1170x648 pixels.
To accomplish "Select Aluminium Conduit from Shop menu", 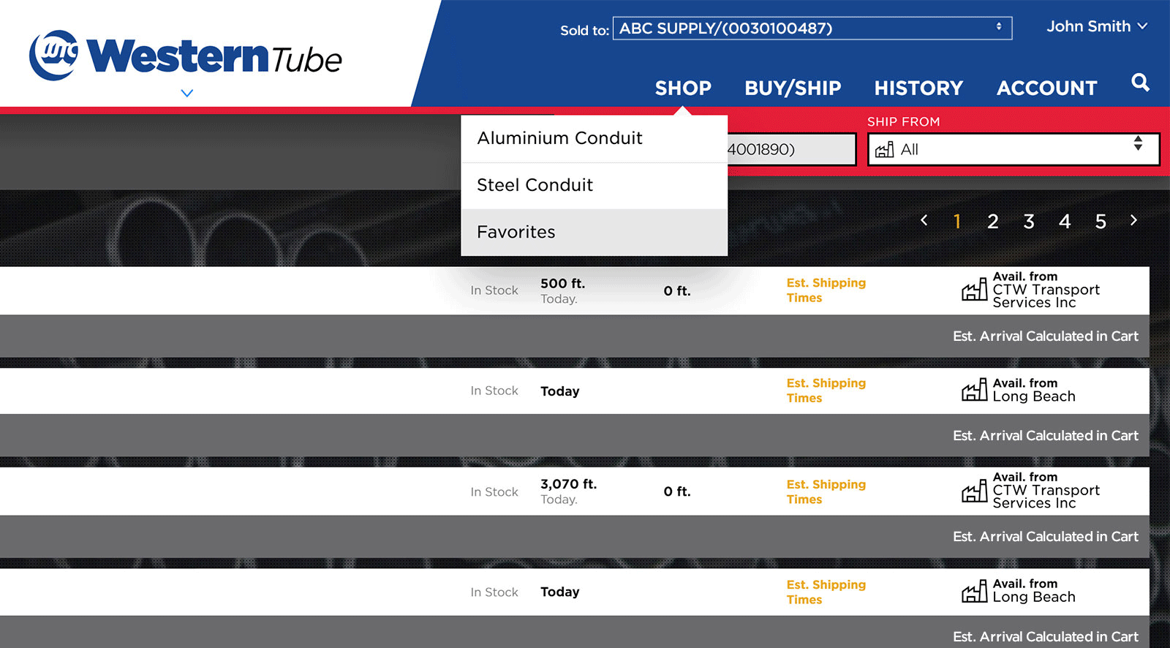I will point(559,138).
